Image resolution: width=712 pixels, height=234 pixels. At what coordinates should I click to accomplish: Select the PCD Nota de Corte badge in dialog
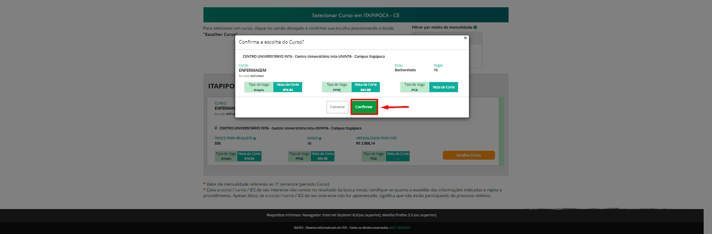click(x=443, y=87)
